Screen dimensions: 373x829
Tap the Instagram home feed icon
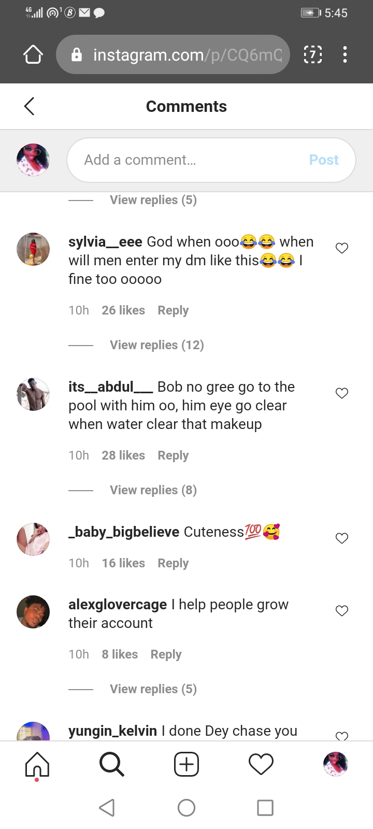point(37,764)
